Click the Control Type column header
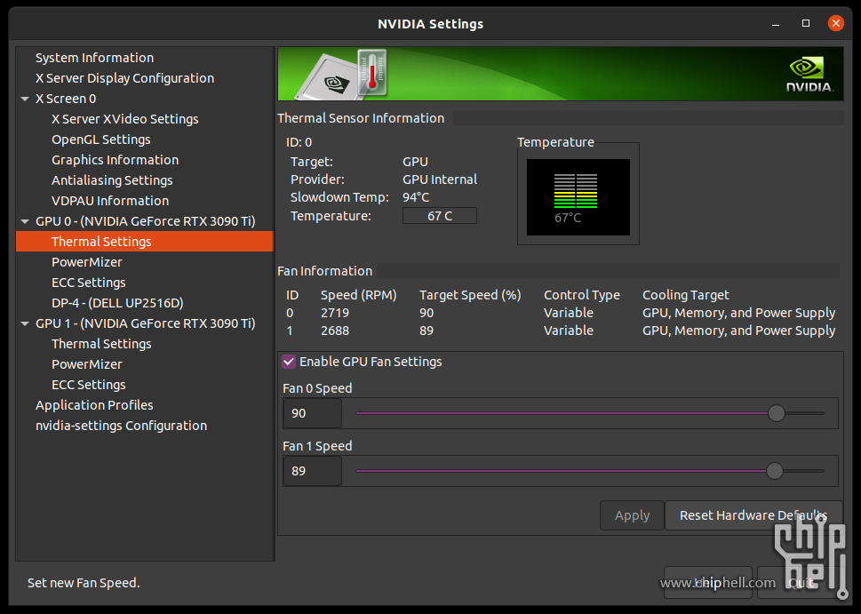This screenshot has width=861, height=614. pyautogui.click(x=581, y=295)
